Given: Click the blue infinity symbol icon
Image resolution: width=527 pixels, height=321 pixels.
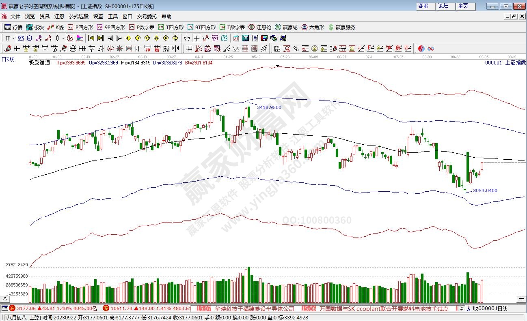Looking at the screenshot, I should tap(431, 49).
